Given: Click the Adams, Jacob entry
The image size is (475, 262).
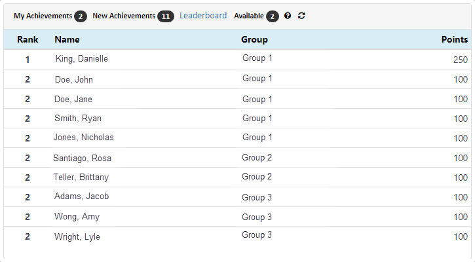Looking at the screenshot, I should click(x=81, y=196).
